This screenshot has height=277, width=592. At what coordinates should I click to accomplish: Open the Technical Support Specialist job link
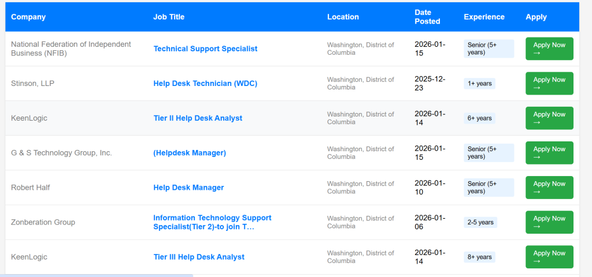tap(205, 49)
